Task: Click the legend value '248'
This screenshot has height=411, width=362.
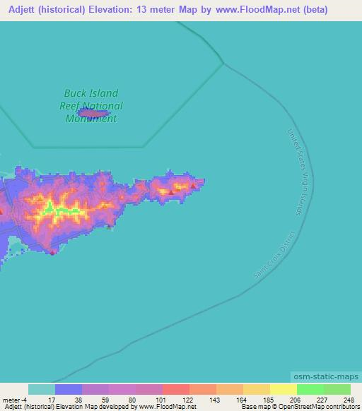Action: [x=349, y=400]
